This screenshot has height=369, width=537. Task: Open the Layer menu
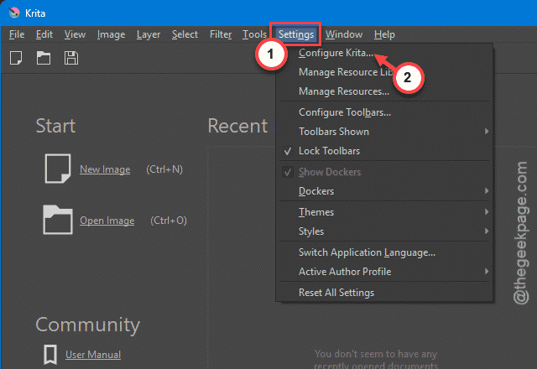pos(149,34)
